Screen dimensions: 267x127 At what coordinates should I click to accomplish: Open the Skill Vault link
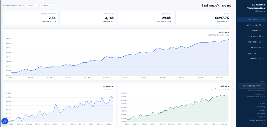(x=262, y=117)
